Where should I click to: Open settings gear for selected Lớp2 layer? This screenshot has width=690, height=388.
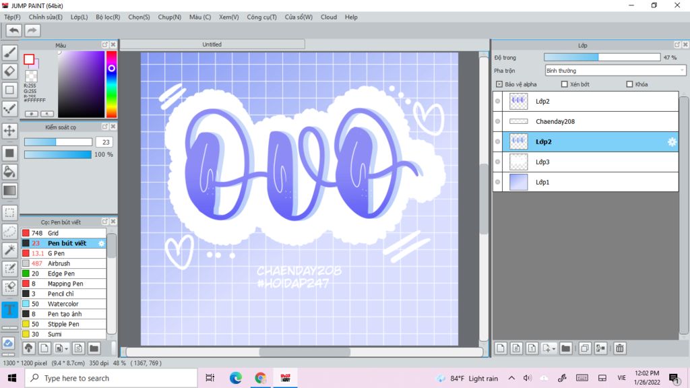672,141
